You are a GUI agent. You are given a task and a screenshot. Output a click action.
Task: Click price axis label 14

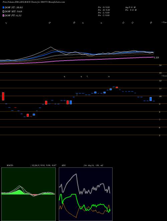point(160,65)
